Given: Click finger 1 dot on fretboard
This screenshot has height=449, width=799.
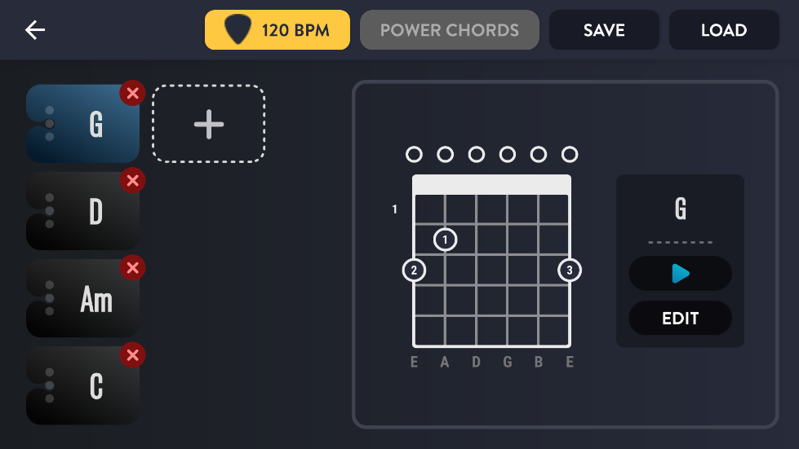Looking at the screenshot, I should [445, 240].
